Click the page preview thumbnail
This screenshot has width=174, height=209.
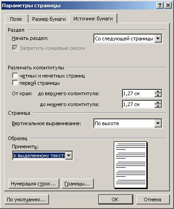[130, 165]
